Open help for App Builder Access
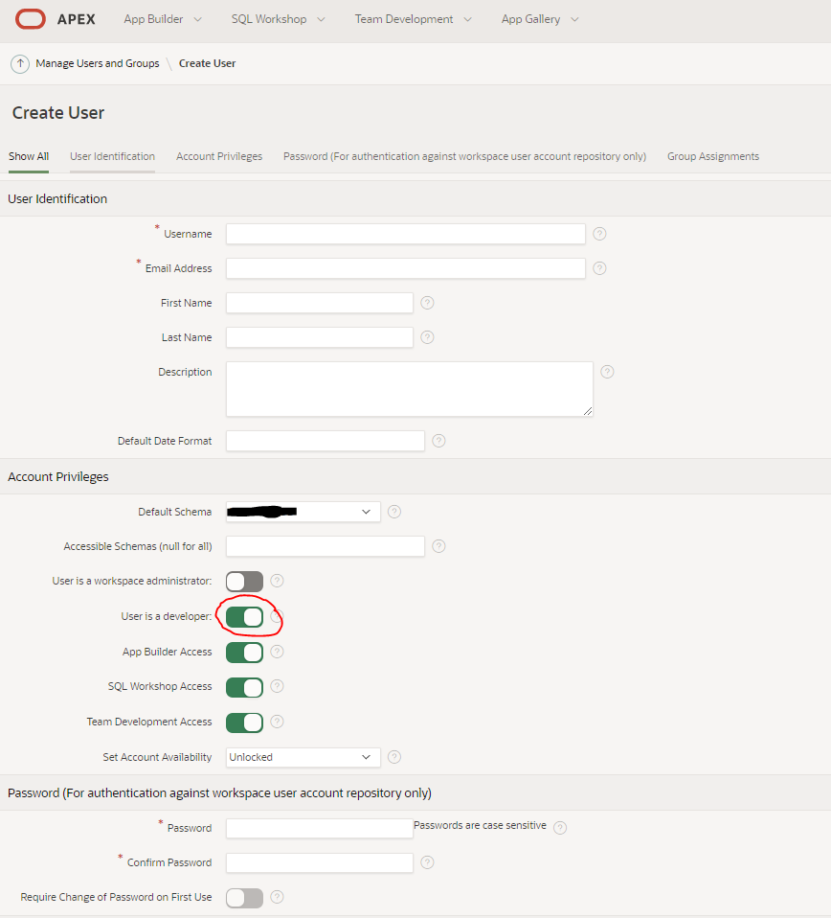 coord(278,652)
